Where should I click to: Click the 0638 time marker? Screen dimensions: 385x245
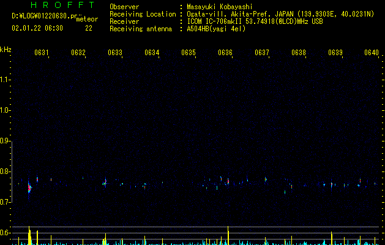(x=299, y=52)
